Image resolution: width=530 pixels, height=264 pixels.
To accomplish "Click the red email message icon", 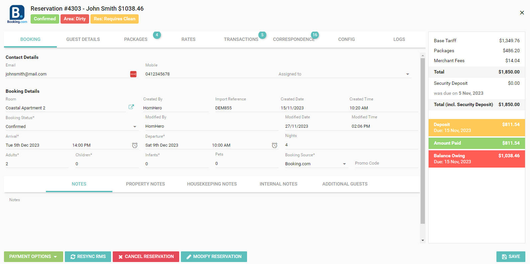I will (x=133, y=74).
